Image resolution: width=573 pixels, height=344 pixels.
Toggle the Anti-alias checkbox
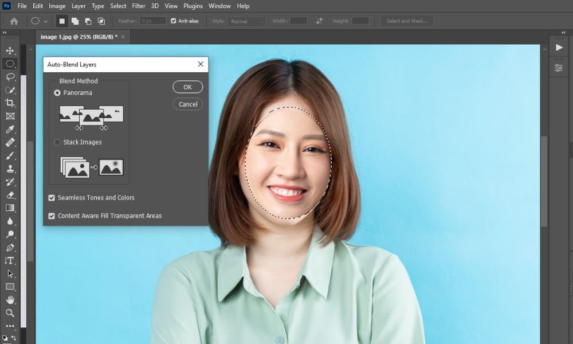(x=174, y=21)
